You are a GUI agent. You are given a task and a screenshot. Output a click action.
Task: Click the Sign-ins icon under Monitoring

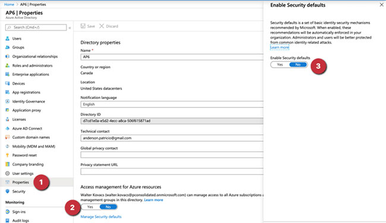pos(7,212)
